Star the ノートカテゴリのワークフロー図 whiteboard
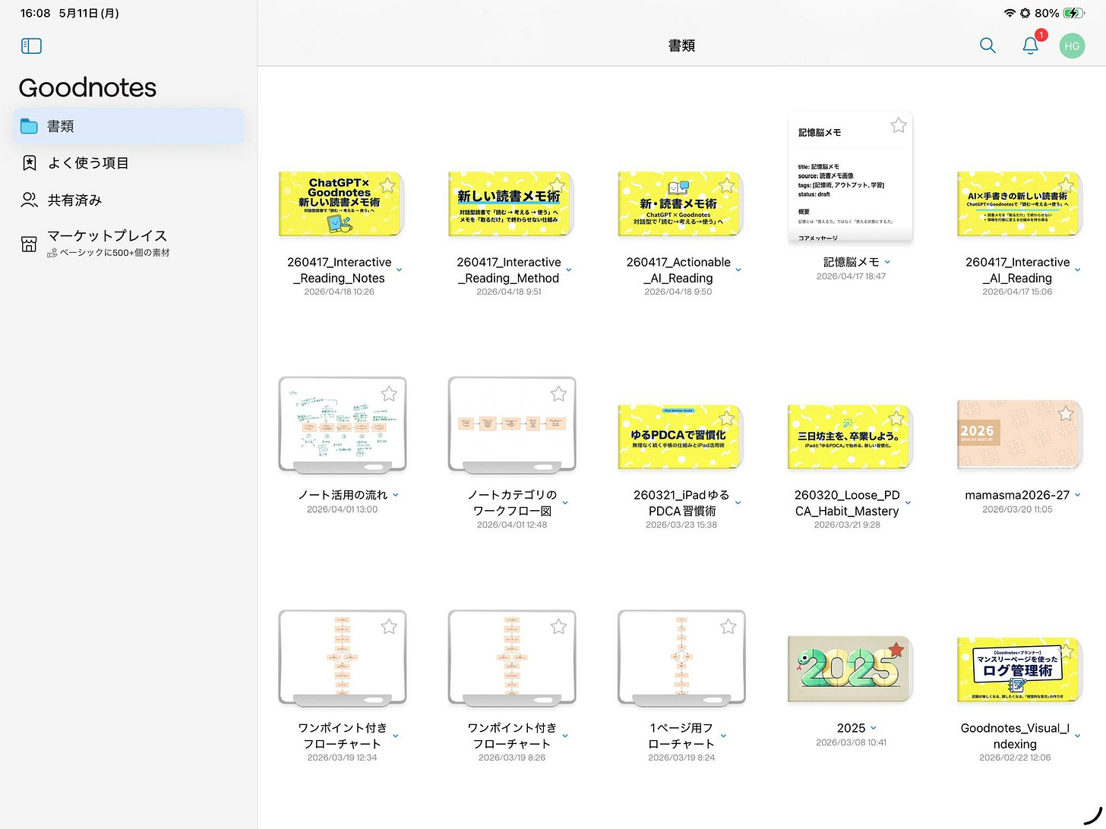 coord(558,393)
